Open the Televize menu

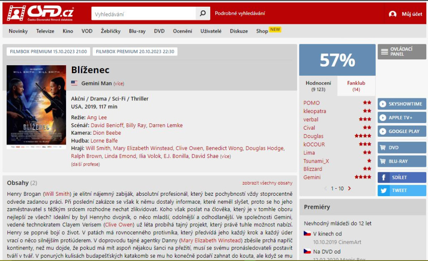(x=45, y=31)
